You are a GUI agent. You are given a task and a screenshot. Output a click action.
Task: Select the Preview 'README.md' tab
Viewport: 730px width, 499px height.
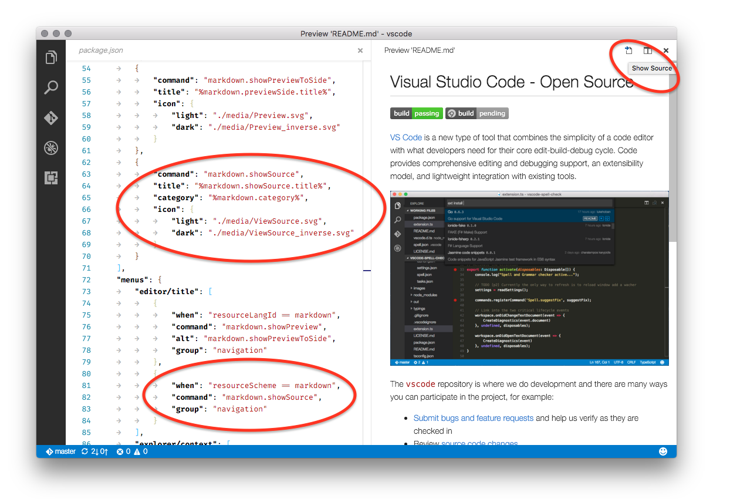(420, 50)
